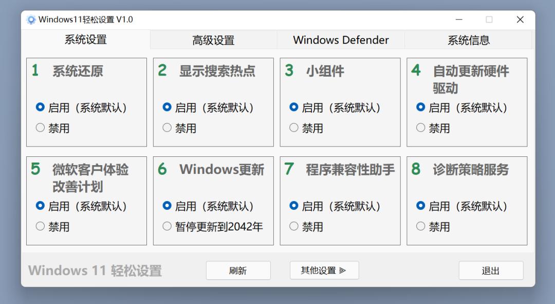Disable the 小组件 feature

293,128
